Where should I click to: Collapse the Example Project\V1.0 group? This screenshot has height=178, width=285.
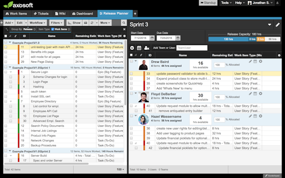10,42
